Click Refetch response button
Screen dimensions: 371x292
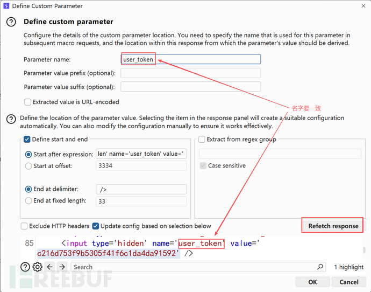pyautogui.click(x=333, y=226)
